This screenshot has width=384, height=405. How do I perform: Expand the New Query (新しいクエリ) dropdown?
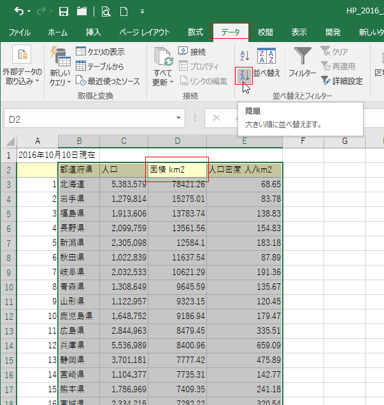click(60, 67)
